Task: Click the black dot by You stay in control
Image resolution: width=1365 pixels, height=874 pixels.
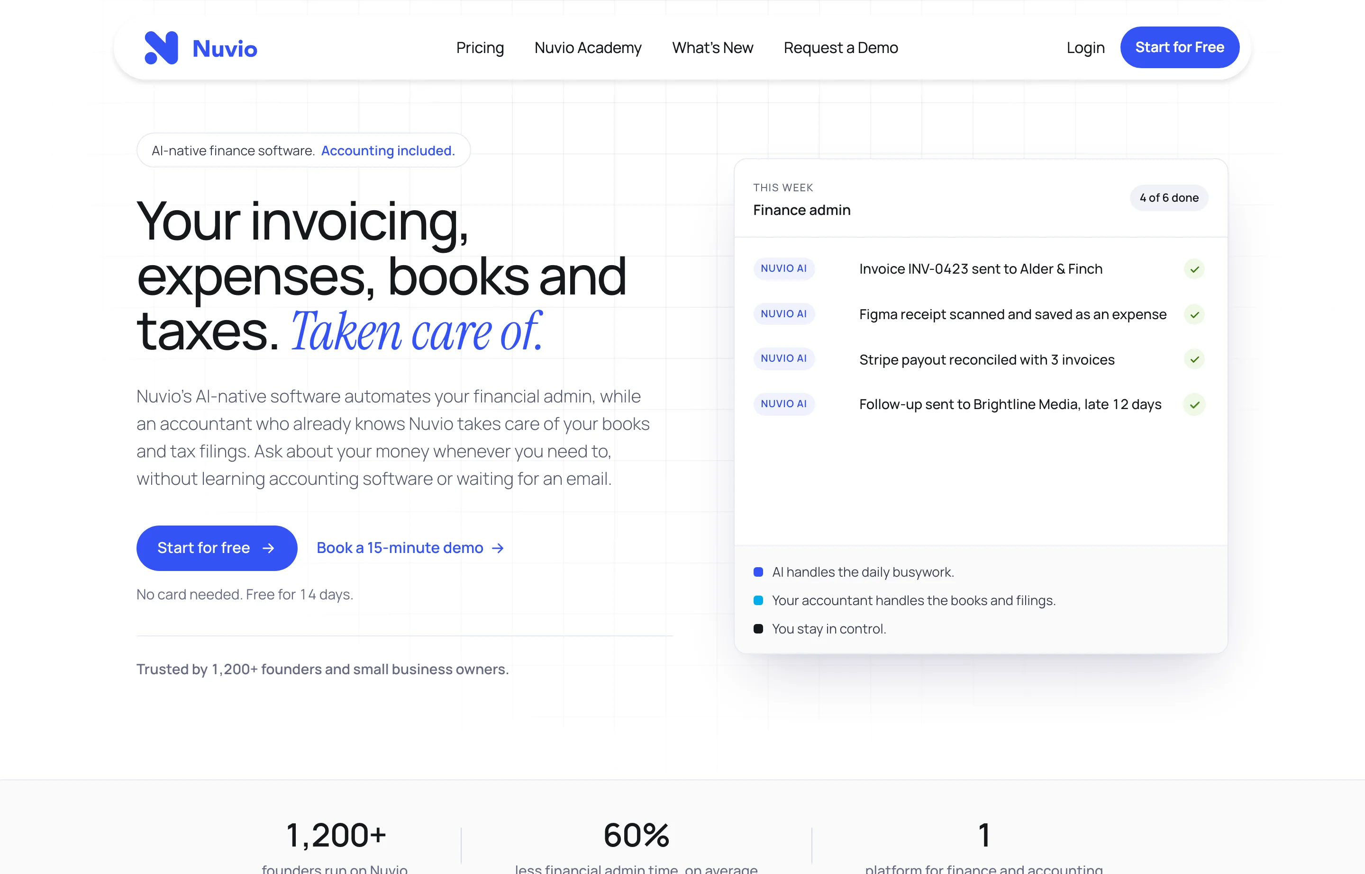Action: coord(758,629)
